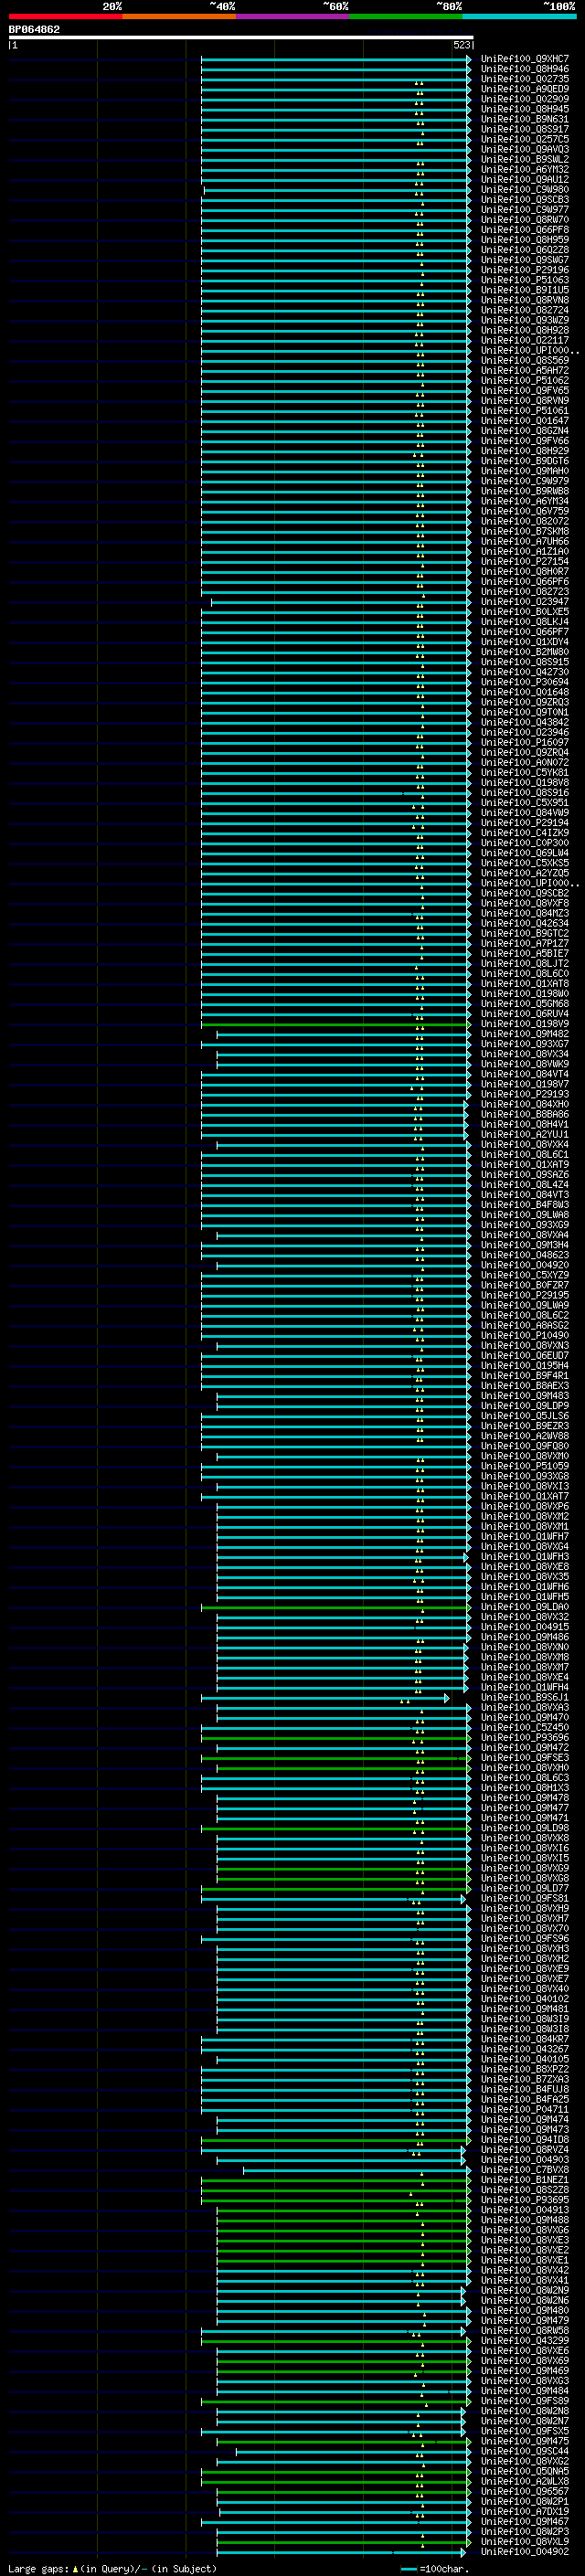Open the UniRef100_Q8H945 entry
Image resolution: width=585 pixels, height=2576 pixels.
click(x=524, y=109)
